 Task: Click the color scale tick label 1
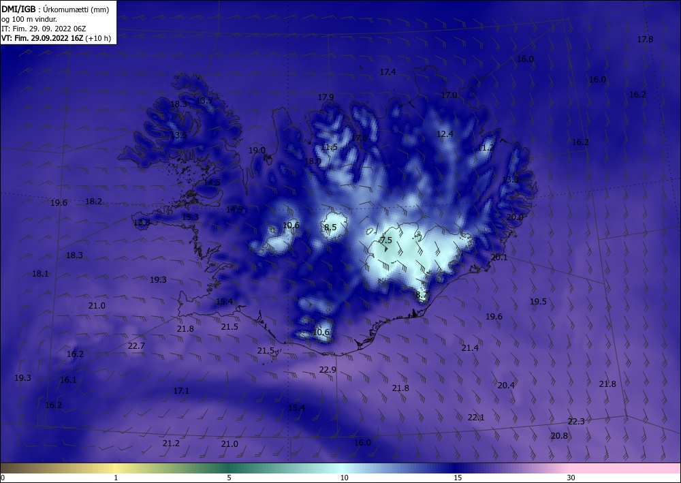[116, 478]
